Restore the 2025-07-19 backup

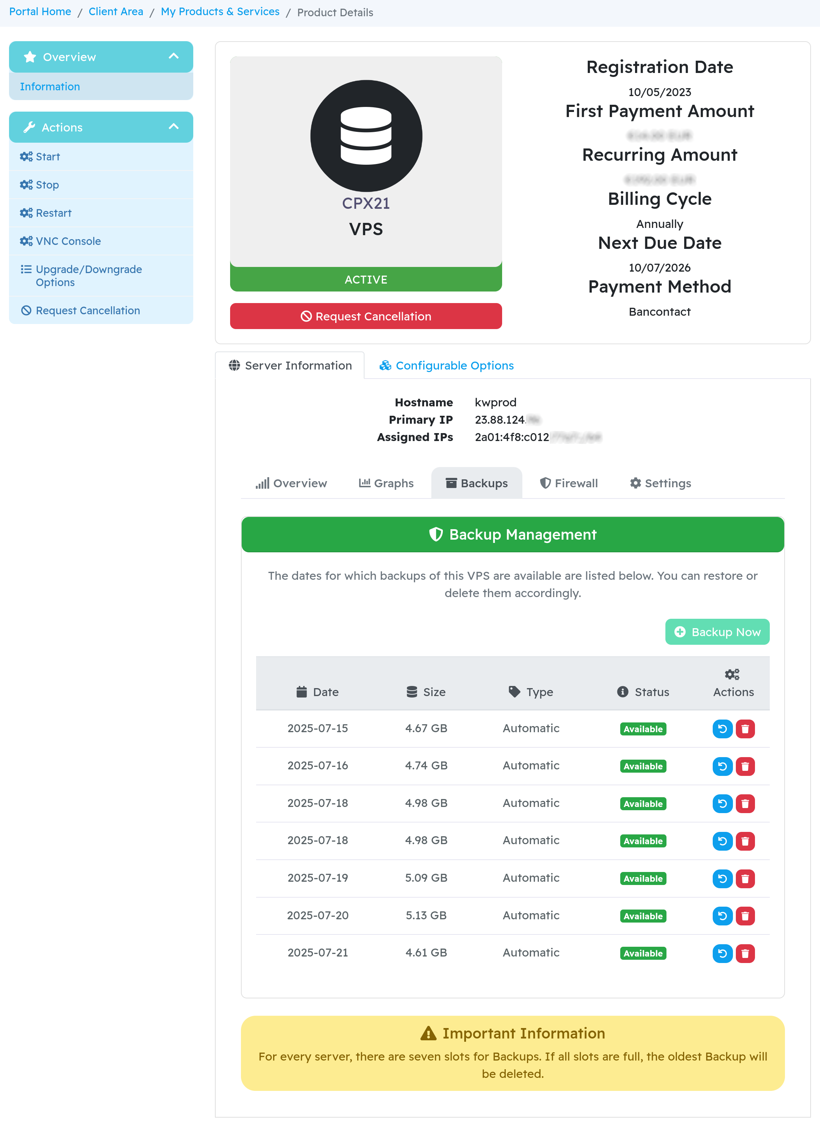pyautogui.click(x=722, y=878)
